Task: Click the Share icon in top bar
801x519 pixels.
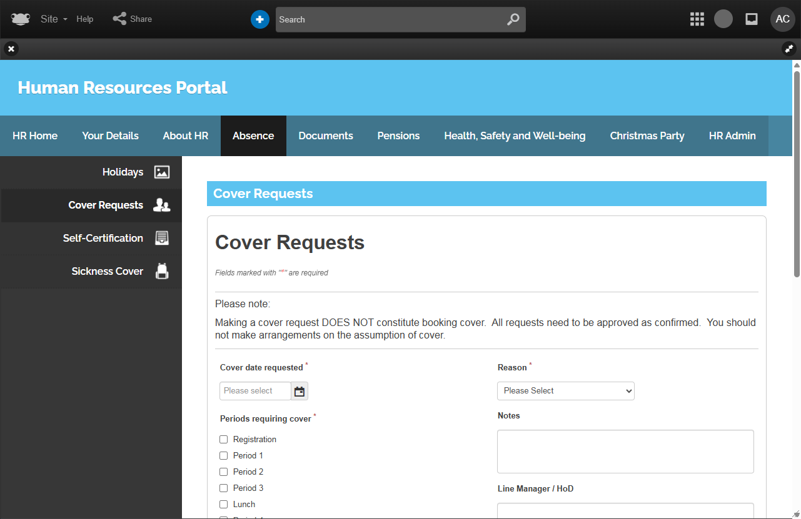Action: point(119,19)
